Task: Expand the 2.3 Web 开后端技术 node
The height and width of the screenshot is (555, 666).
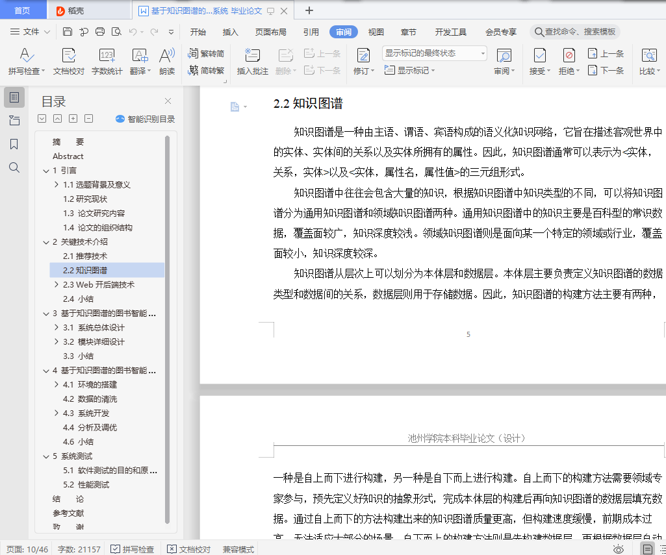Action: 57,284
